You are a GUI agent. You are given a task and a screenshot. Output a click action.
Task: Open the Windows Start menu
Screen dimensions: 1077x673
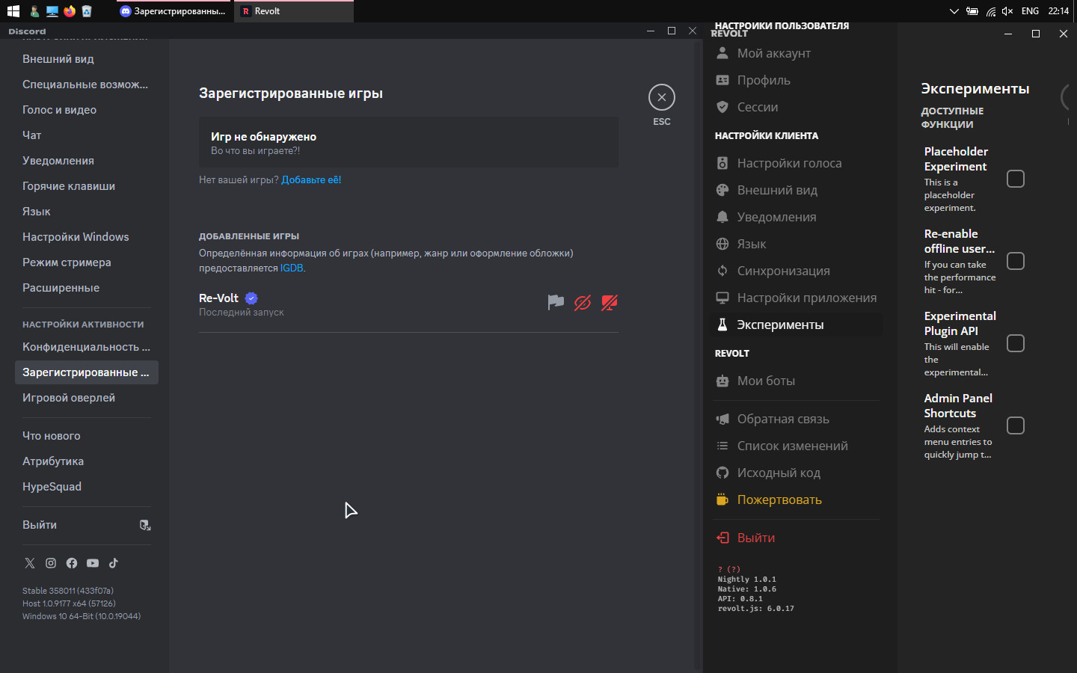point(13,11)
